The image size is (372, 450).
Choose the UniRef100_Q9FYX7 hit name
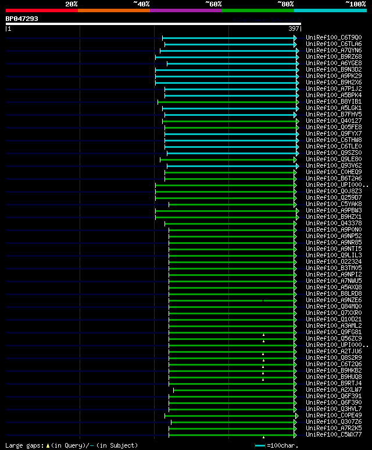[334, 134]
